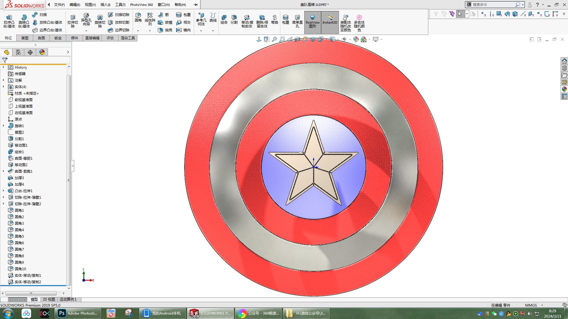Click the MMGS unit system status button
Screen dimensions: 568x319
531,305
